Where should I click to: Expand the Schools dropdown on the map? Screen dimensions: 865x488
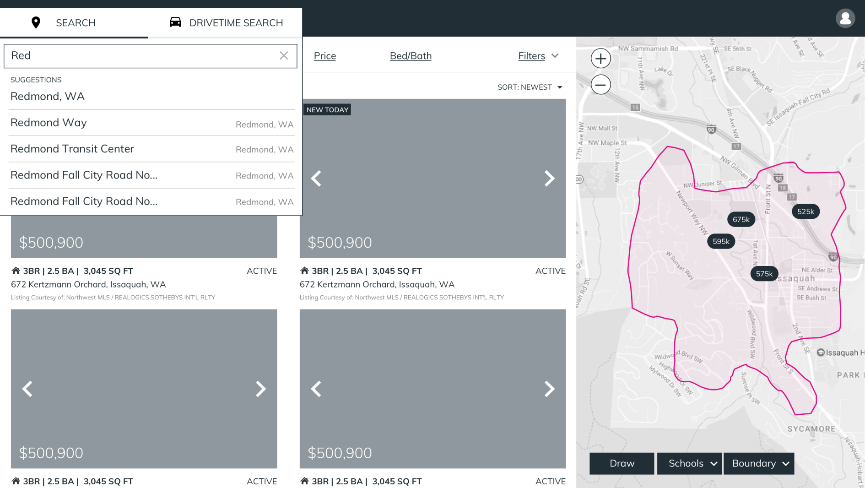[689, 463]
